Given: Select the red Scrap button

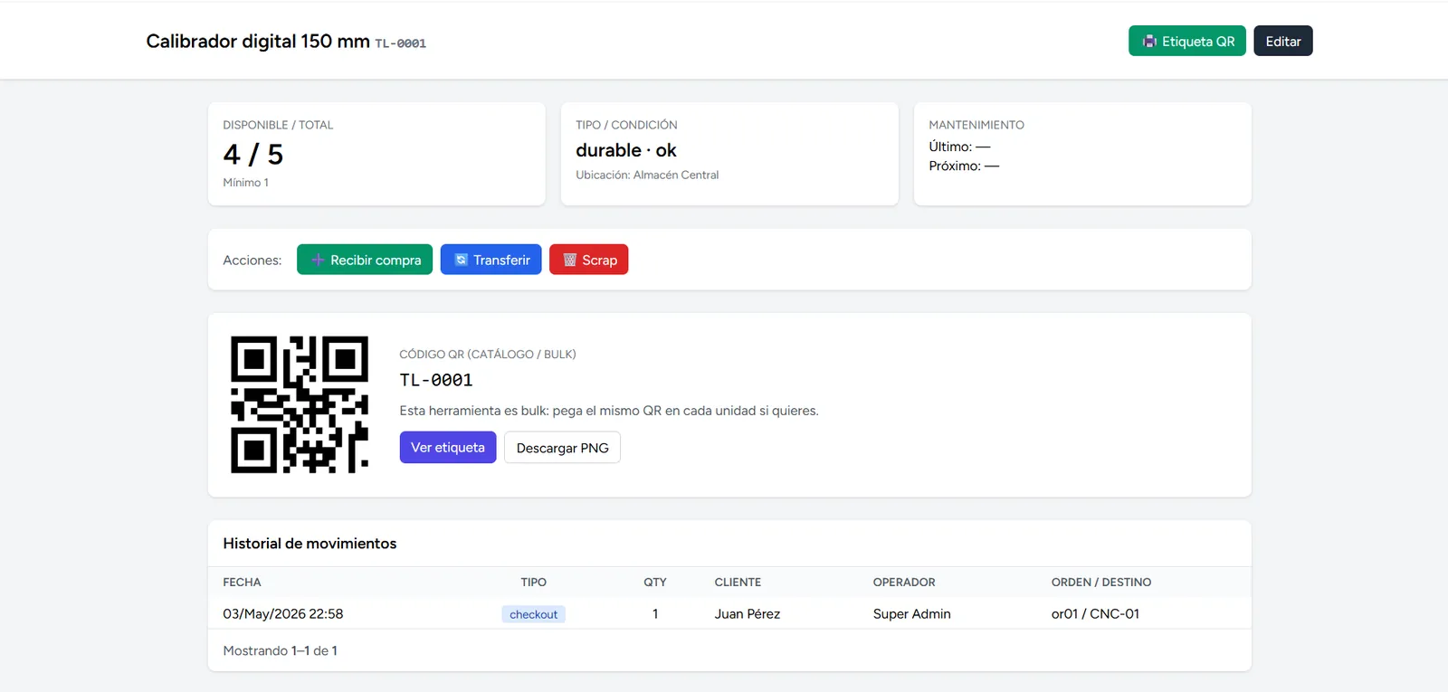Looking at the screenshot, I should [x=588, y=260].
